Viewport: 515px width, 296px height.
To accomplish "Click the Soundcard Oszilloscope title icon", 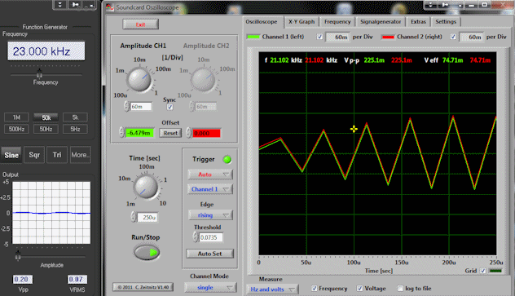I will (x=110, y=7).
